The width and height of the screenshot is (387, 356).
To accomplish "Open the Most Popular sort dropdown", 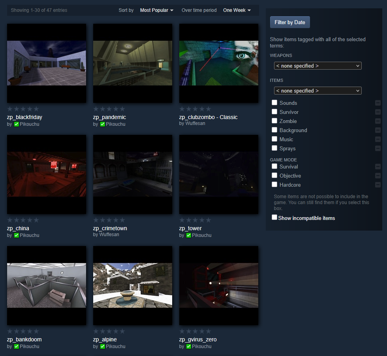I will [x=156, y=10].
